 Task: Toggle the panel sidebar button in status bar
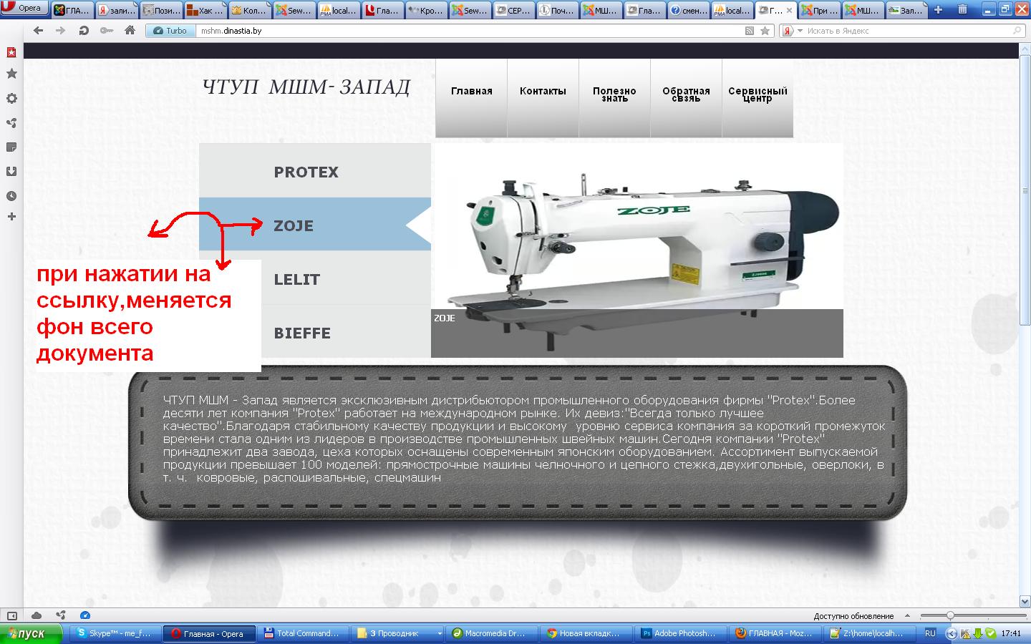(x=11, y=615)
